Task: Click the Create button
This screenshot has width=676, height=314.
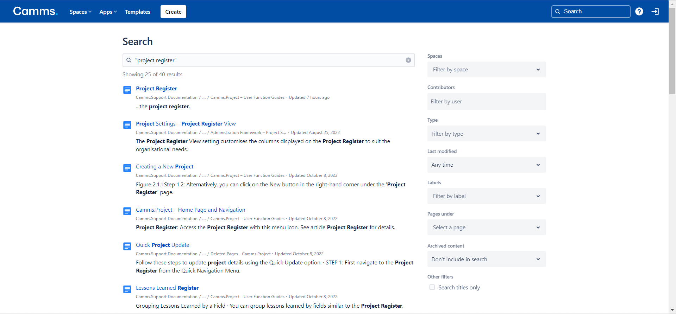Action: click(173, 12)
